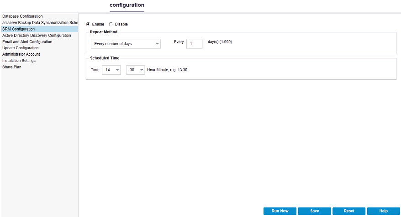Screen dimensions: 401x217
Task: Click the Save button
Action: click(314, 211)
